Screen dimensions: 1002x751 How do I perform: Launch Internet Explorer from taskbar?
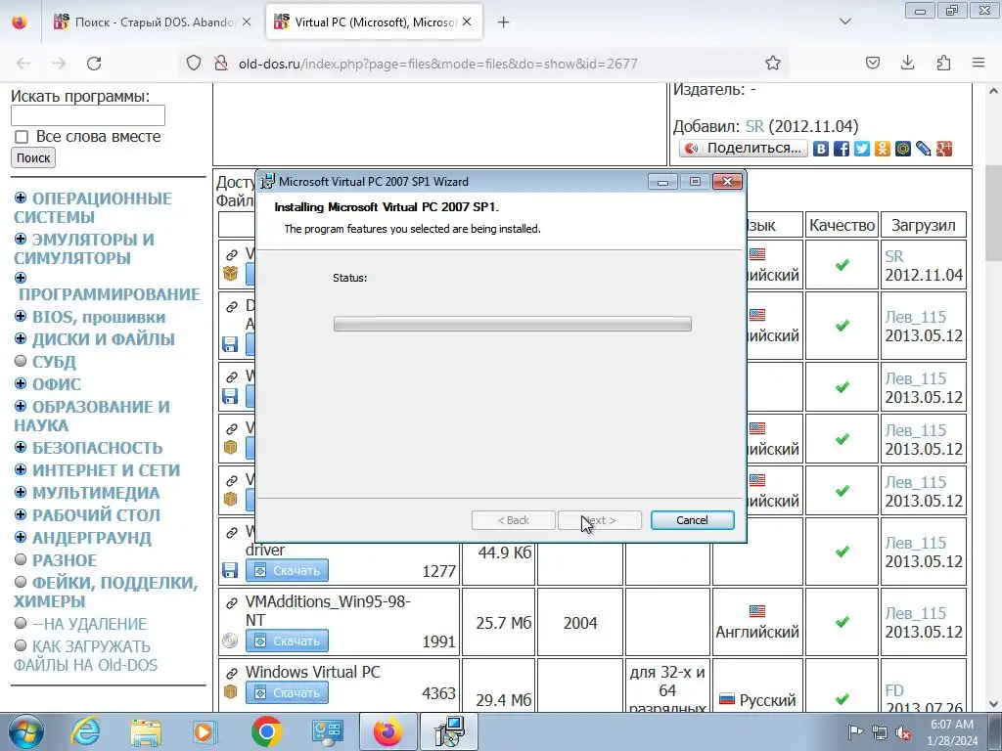click(x=86, y=732)
